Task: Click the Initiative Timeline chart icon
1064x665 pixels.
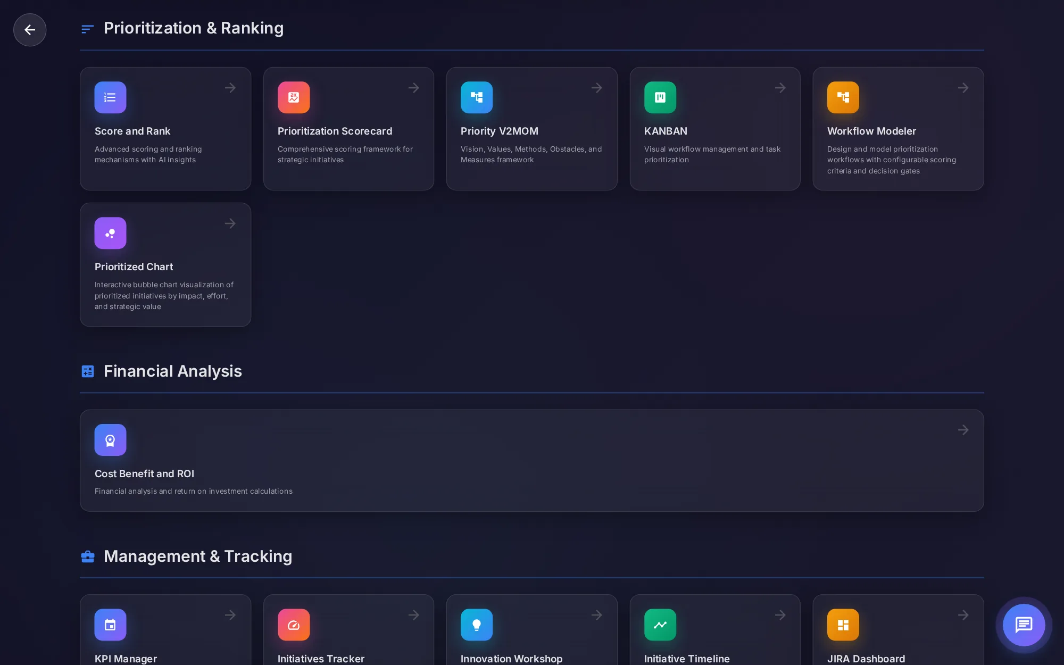Action: [x=660, y=625]
